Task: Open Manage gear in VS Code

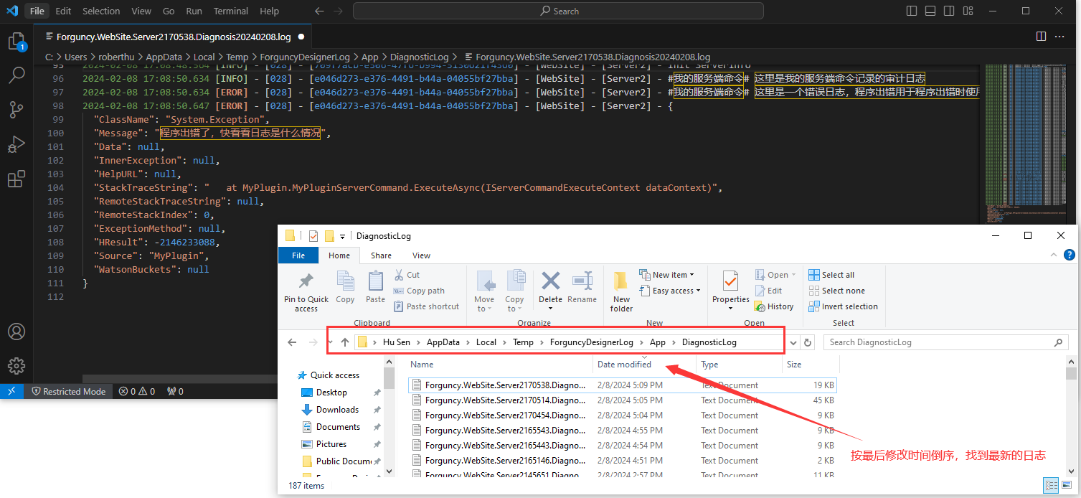Action: [x=16, y=365]
